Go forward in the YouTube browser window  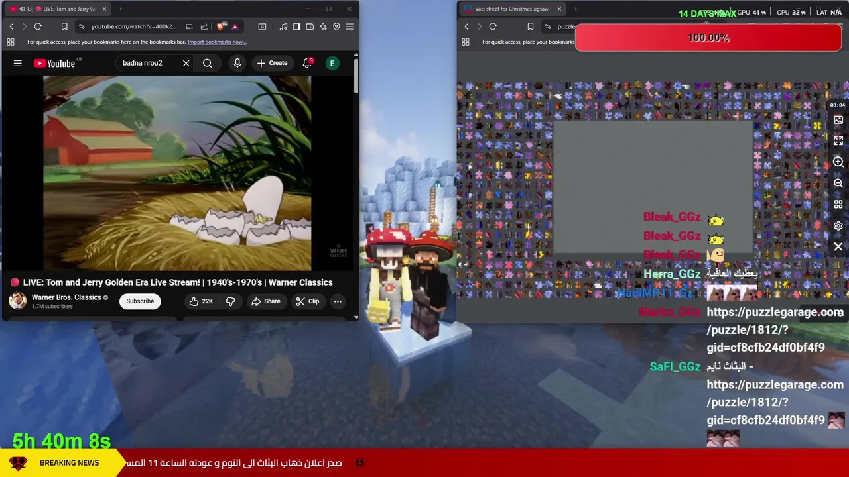click(25, 26)
